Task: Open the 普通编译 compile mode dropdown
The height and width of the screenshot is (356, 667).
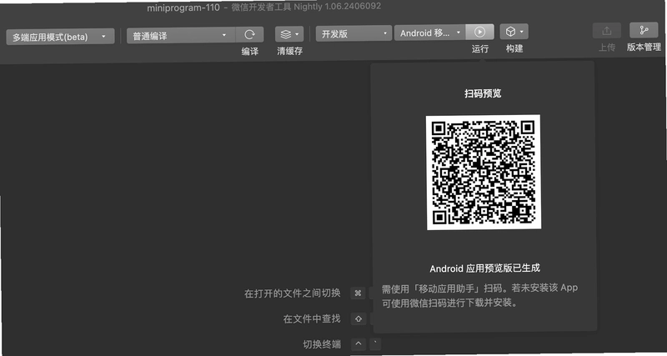Action: coord(181,35)
